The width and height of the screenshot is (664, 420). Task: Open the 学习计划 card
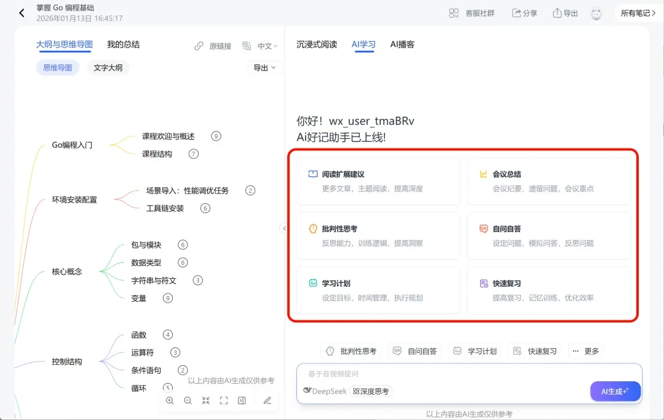coord(378,290)
